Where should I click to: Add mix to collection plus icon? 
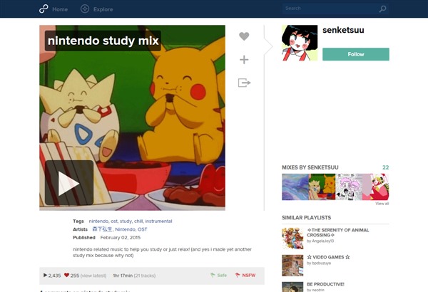tap(244, 59)
